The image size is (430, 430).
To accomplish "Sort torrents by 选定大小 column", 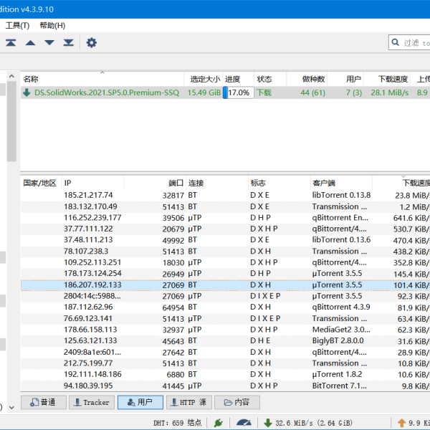I will click(x=204, y=80).
